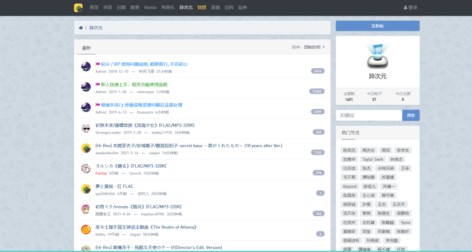Open avatar of StrangeLeader's 深海少女 post

coord(86,128)
